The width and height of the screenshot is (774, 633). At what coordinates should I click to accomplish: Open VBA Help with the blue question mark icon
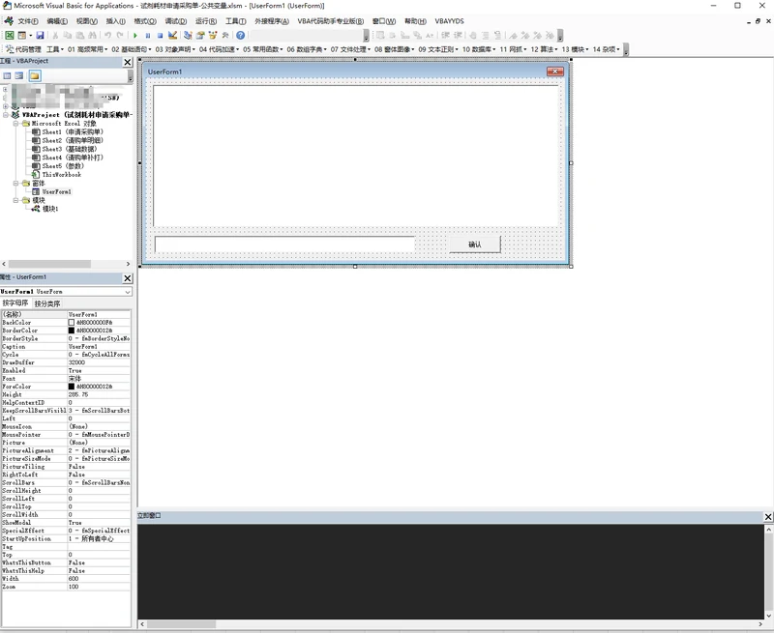[x=240, y=35]
